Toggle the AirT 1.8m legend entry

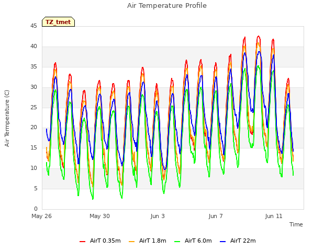pyautogui.click(x=148, y=241)
